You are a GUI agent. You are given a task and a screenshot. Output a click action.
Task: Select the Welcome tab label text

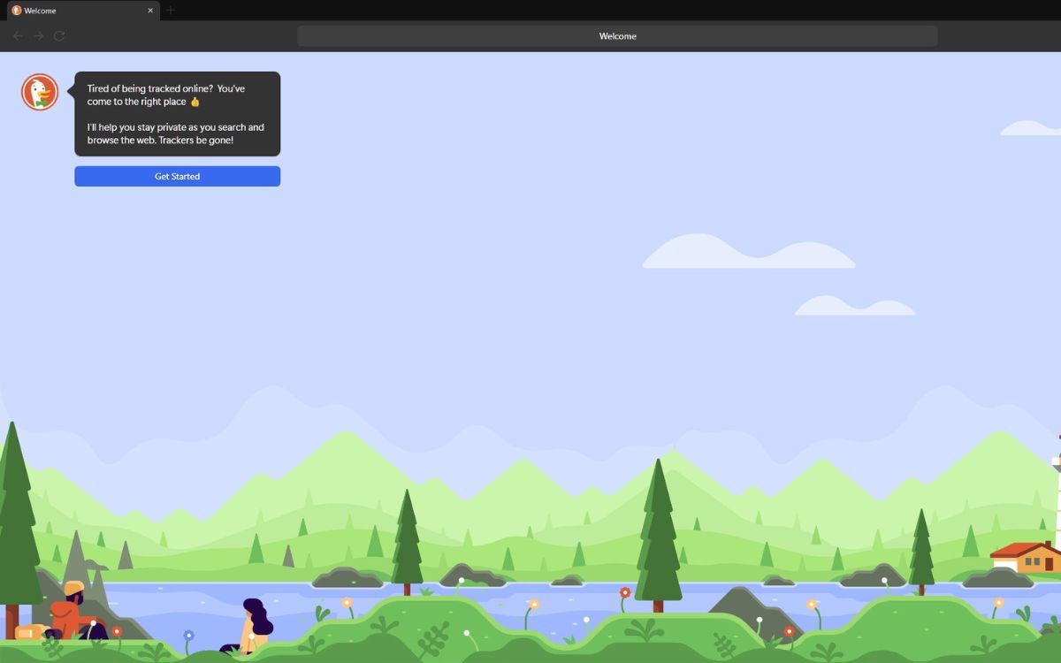pyautogui.click(x=40, y=11)
